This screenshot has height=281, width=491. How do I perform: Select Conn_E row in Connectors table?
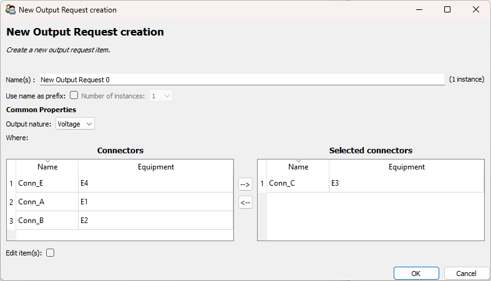(47, 183)
